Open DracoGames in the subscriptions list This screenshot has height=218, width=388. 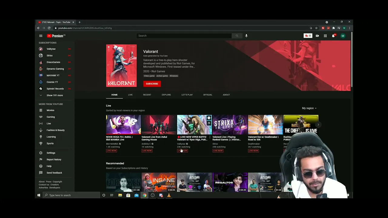click(x=55, y=62)
